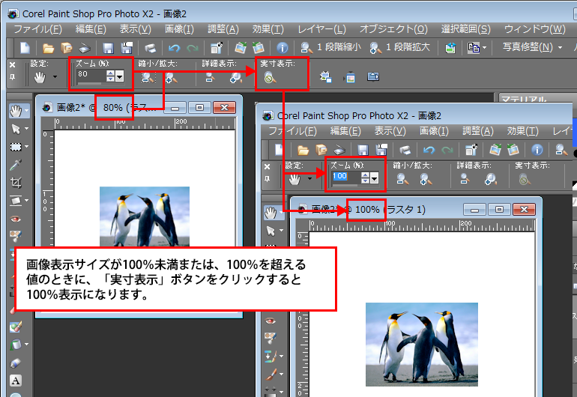Open 表示(V) menu in front window
The height and width of the screenshot is (397, 577).
click(x=390, y=131)
